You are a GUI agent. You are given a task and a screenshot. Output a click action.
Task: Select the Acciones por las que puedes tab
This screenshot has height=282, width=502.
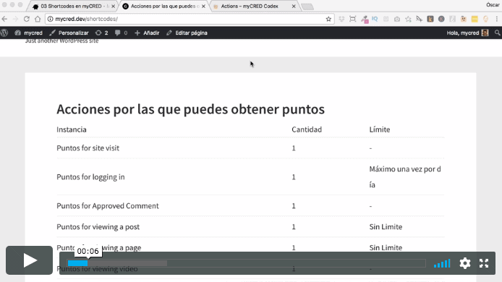coord(163,6)
